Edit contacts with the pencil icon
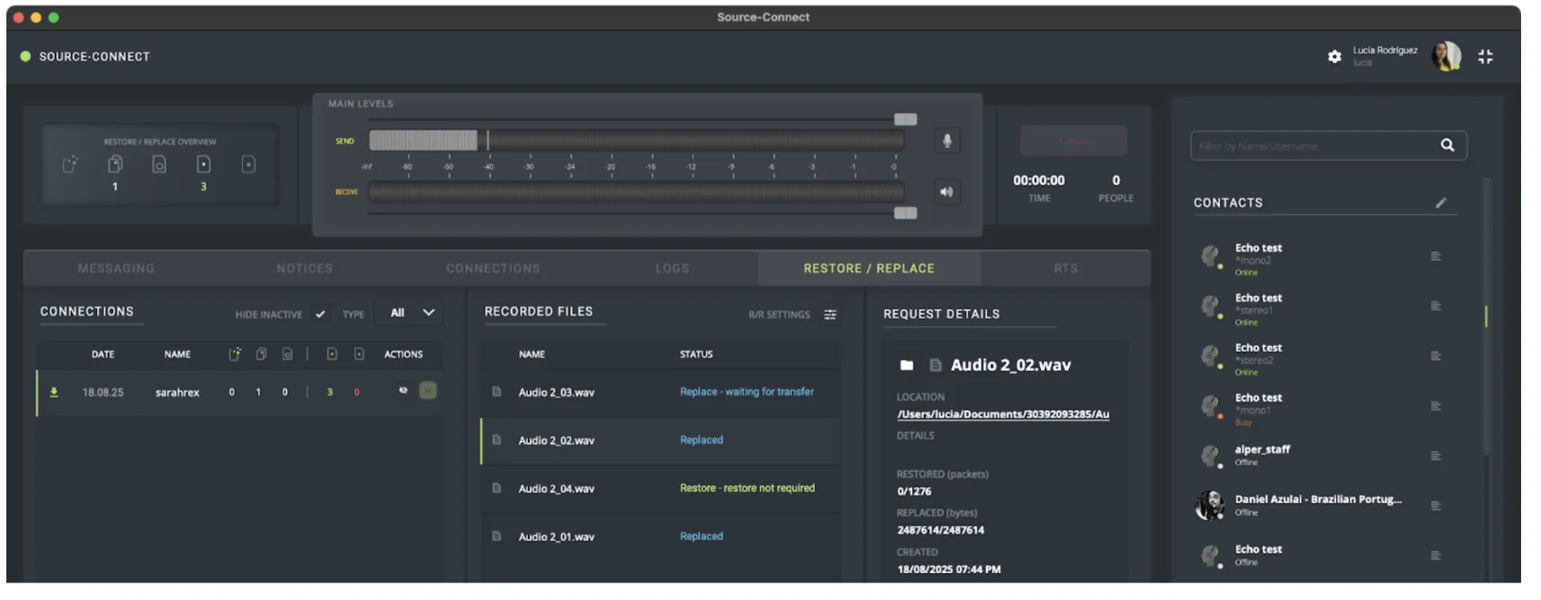1541x600 pixels. coord(1441,203)
